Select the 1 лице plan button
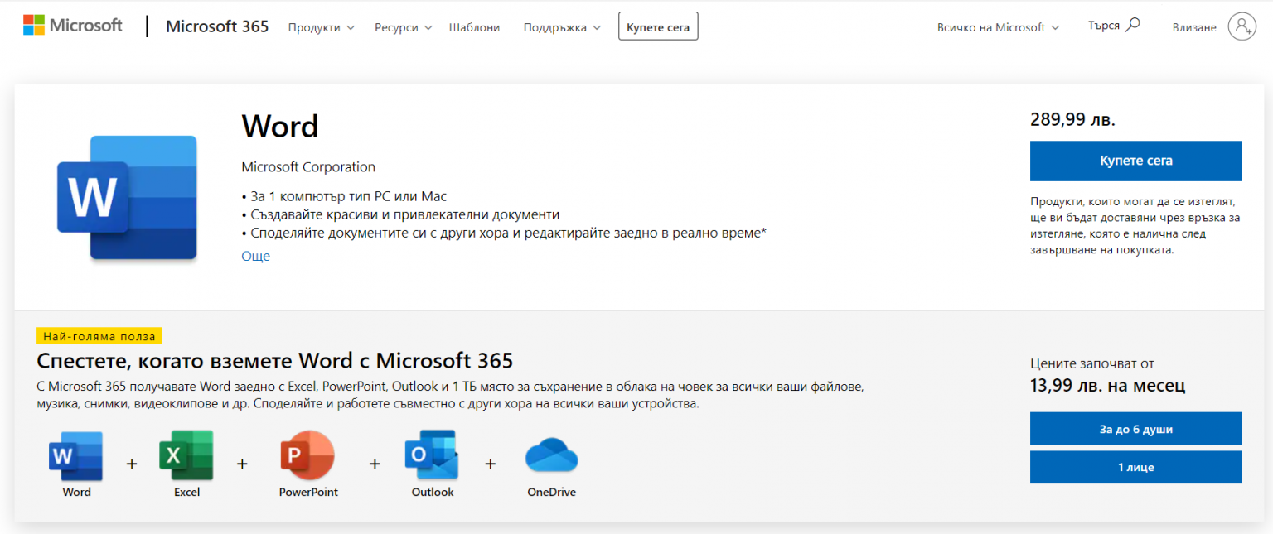 (x=1135, y=468)
